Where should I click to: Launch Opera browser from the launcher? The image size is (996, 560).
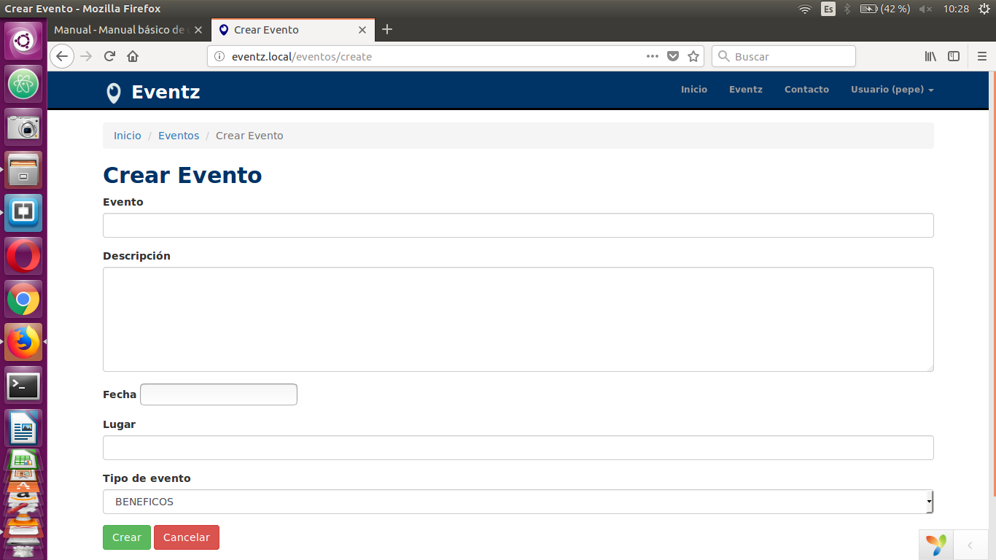24,256
